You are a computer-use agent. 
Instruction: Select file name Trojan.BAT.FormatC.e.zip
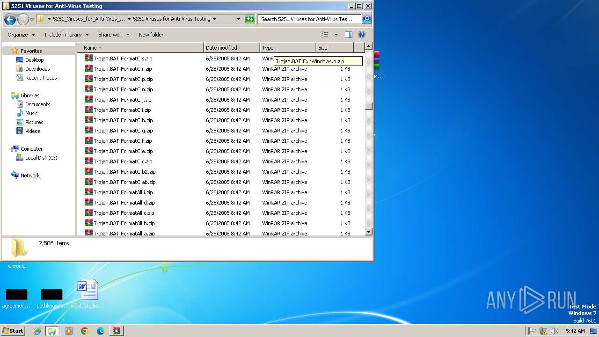tap(123, 151)
